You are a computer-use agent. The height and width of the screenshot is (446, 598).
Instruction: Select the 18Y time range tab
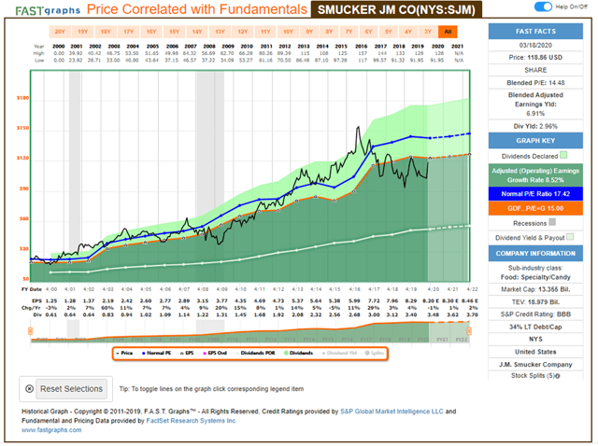(x=106, y=32)
